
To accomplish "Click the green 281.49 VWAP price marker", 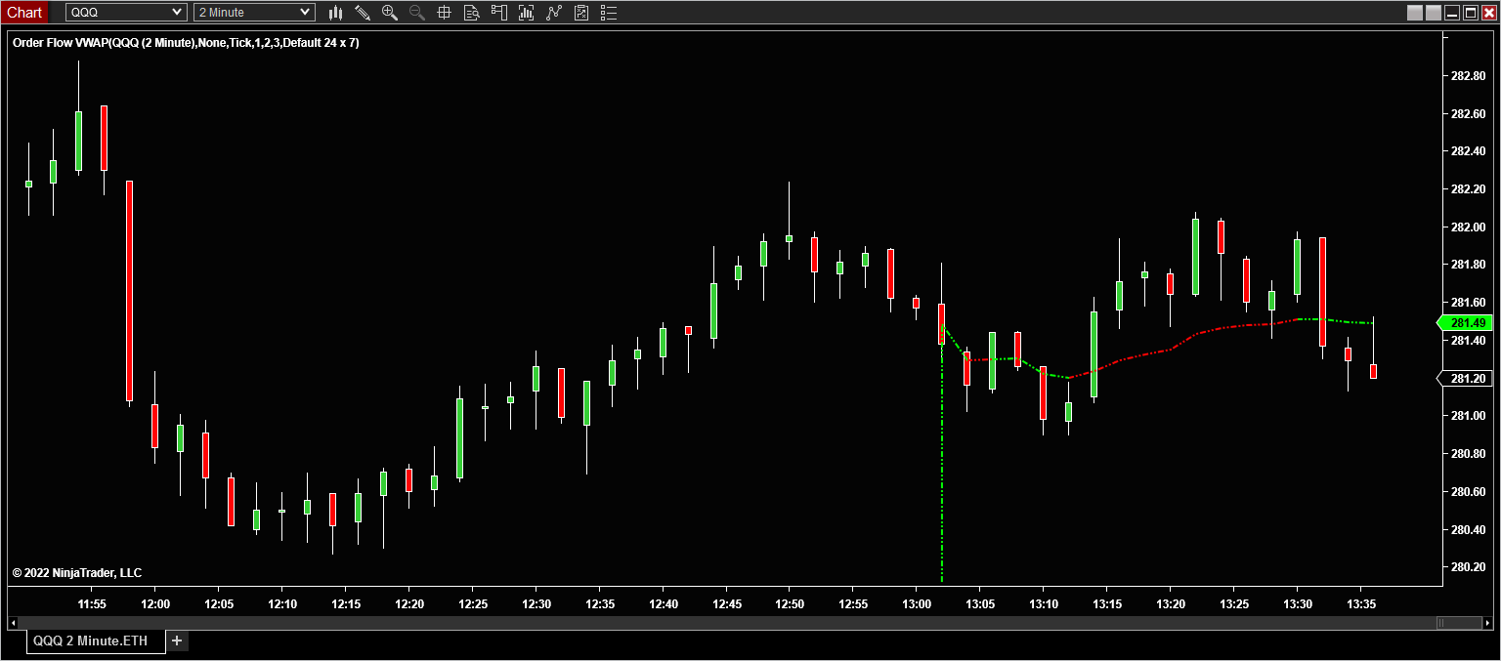I will pyautogui.click(x=1464, y=323).
